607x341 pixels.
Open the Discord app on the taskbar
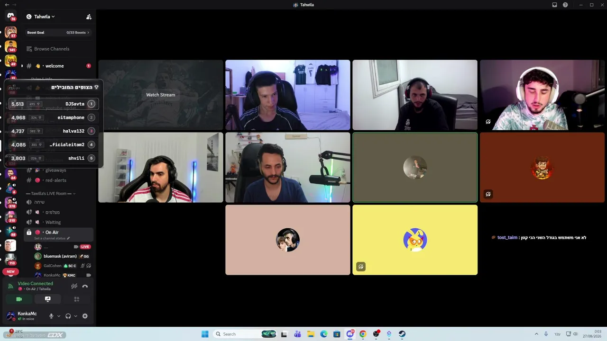tap(350, 334)
